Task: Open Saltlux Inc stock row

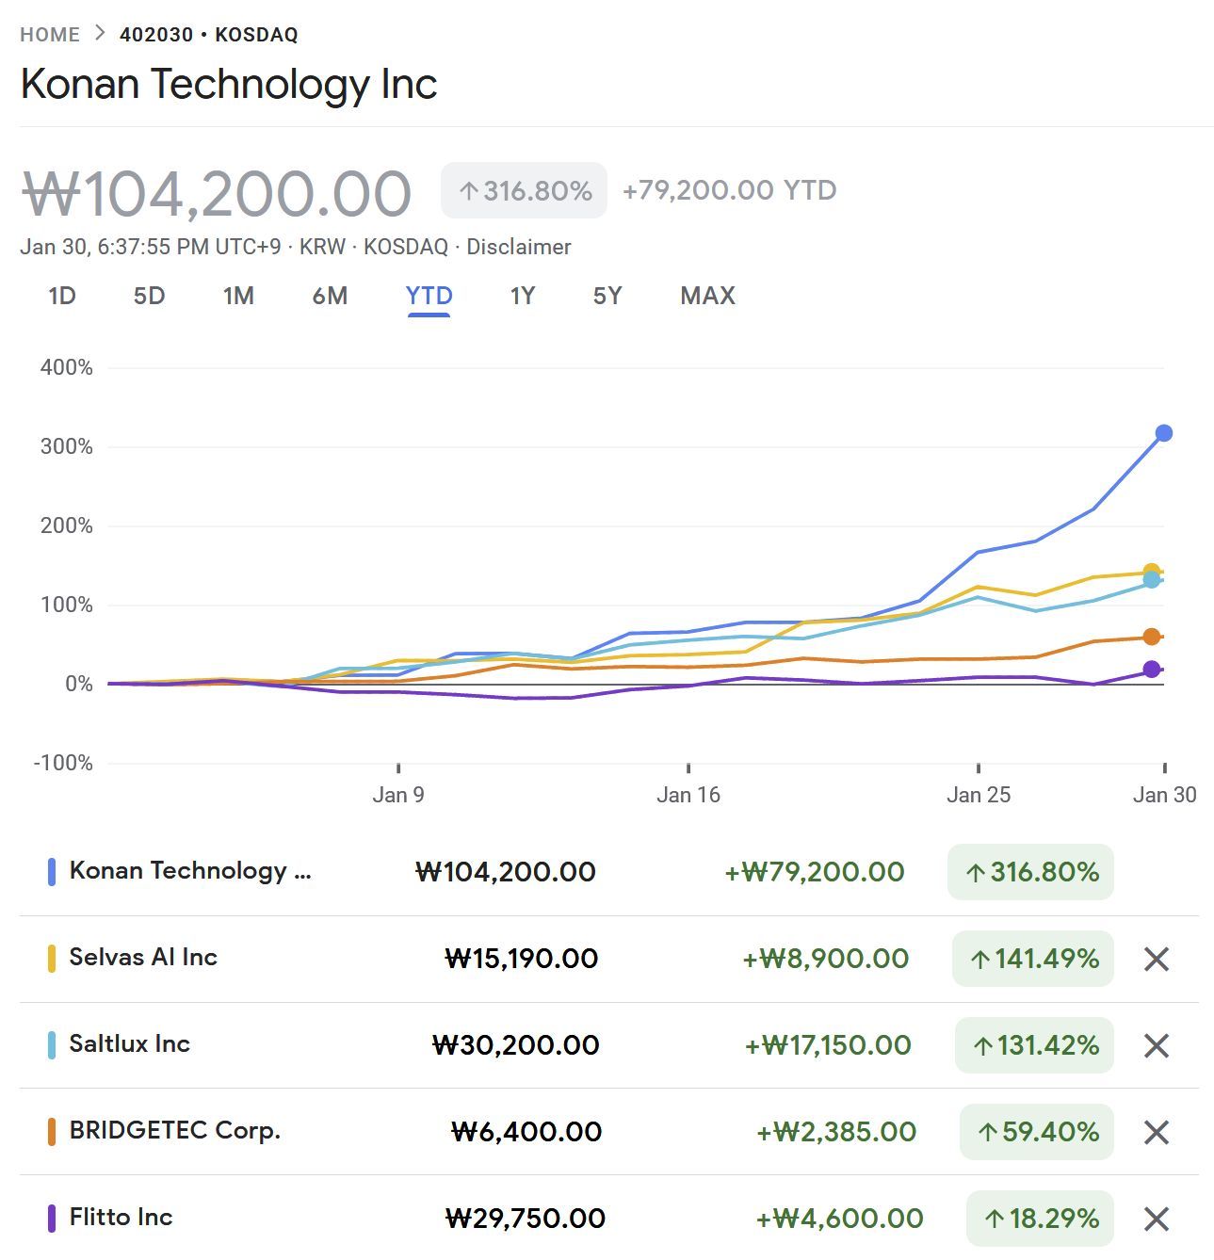Action: point(130,1044)
